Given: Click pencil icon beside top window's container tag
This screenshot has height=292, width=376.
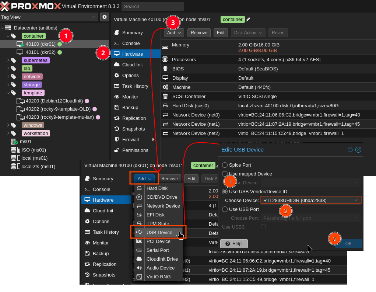Looking at the screenshot, I should [x=248, y=20].
